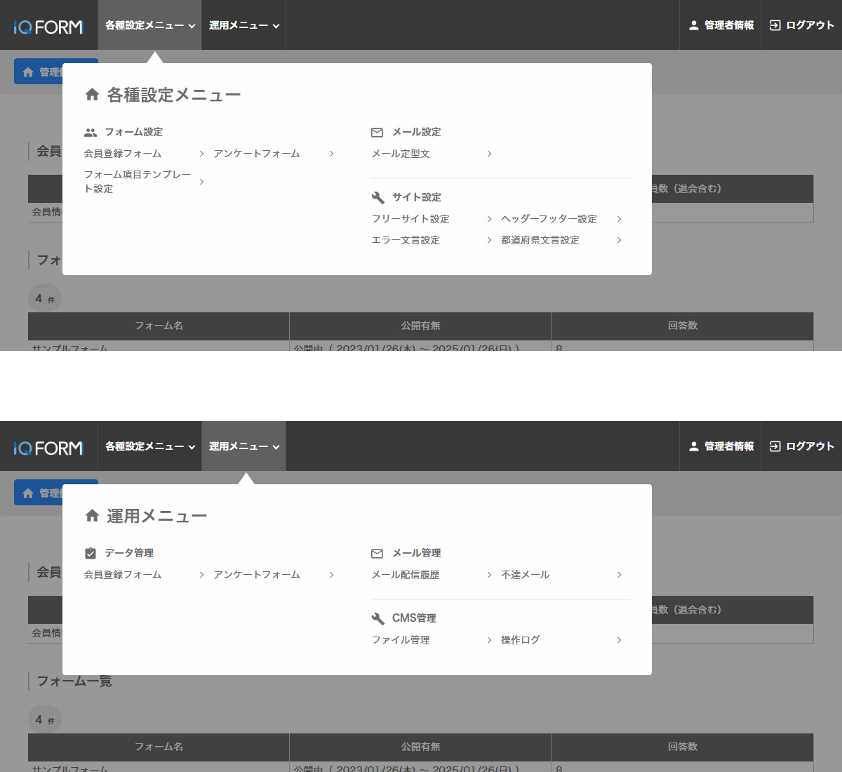842x772 pixels.
Task: Click the envelope icon beside メール管理
Action: click(x=377, y=552)
